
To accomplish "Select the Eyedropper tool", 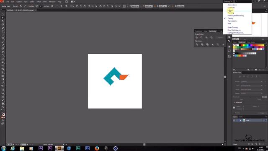I will 3,83.
